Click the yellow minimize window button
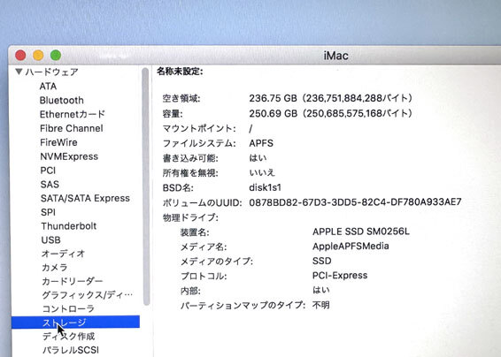 (x=38, y=56)
